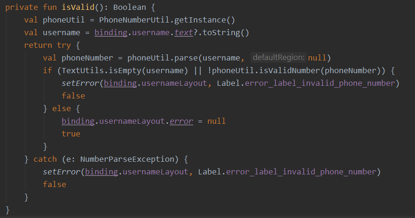
Task: Click the italic 'text' property
Action: tap(183, 32)
